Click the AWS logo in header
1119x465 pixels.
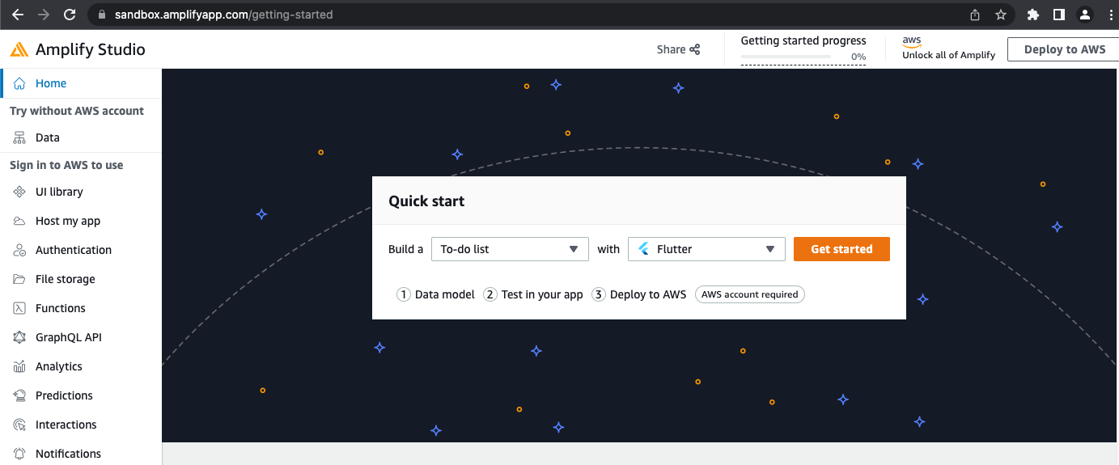point(912,41)
